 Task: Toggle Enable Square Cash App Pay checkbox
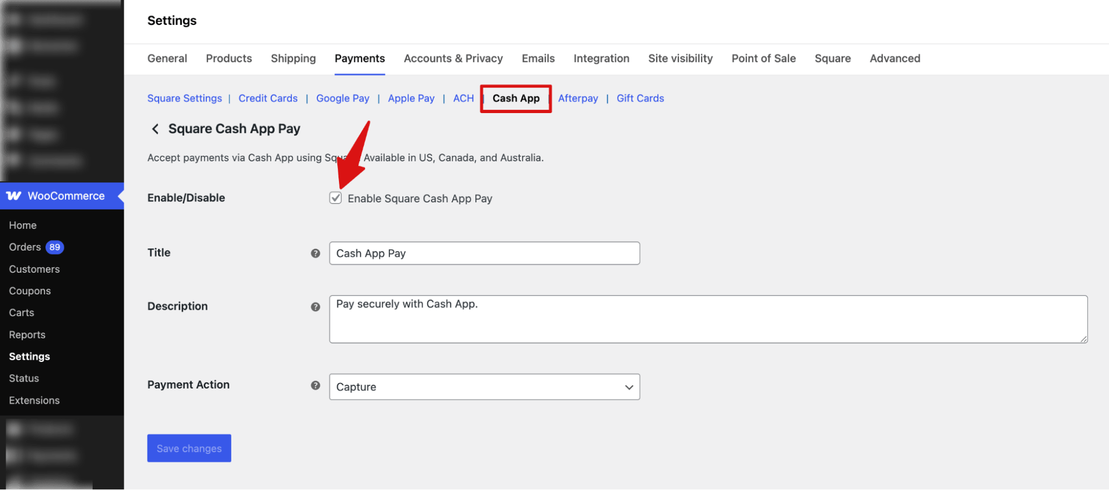(335, 198)
